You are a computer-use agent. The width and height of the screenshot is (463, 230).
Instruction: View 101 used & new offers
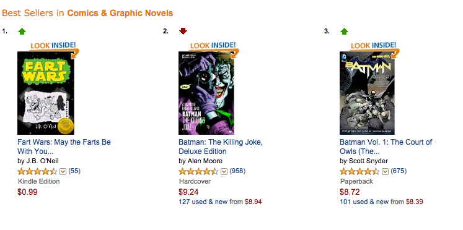[x=364, y=202]
